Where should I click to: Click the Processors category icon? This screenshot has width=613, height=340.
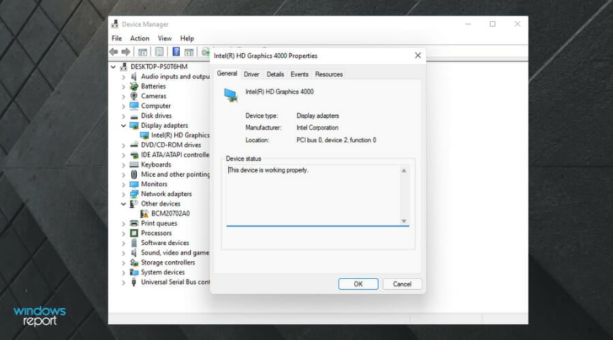point(134,233)
